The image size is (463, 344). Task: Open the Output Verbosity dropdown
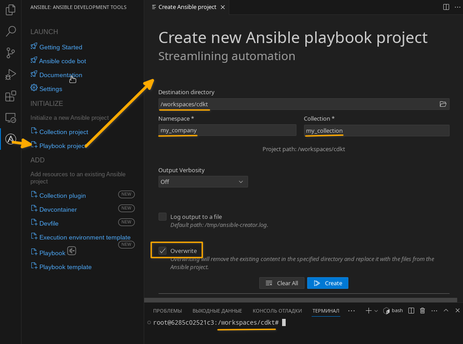pyautogui.click(x=203, y=182)
